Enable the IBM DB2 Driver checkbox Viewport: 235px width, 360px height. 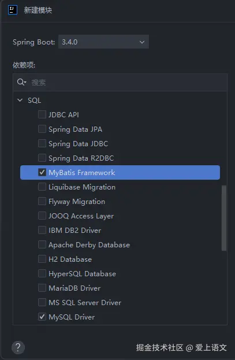[x=42, y=230]
